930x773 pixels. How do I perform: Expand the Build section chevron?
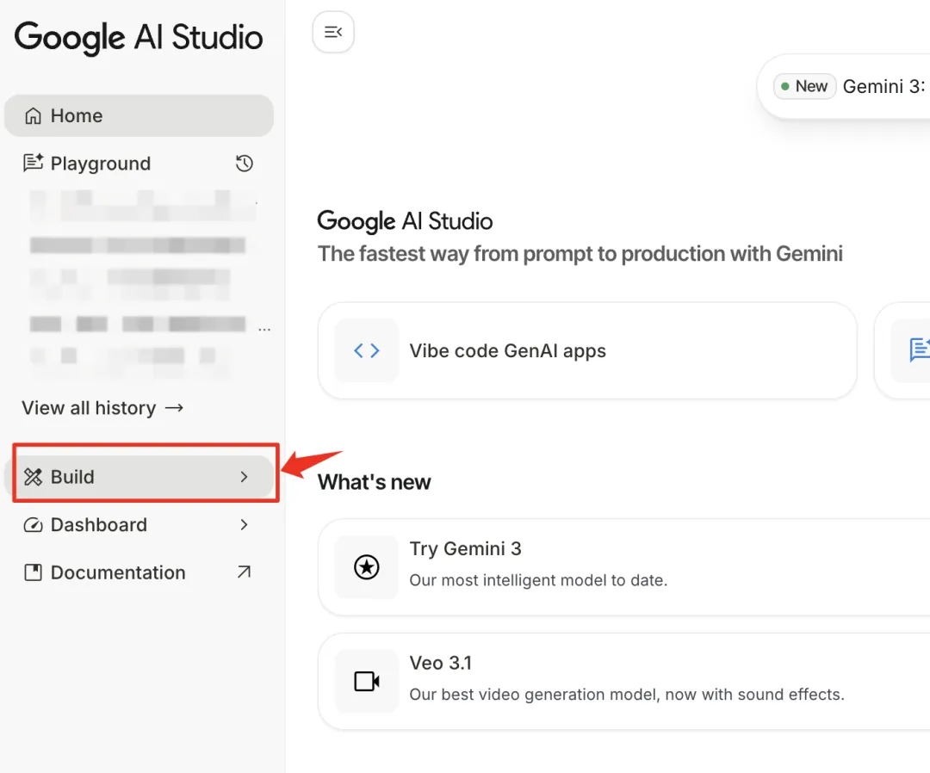[x=245, y=477]
